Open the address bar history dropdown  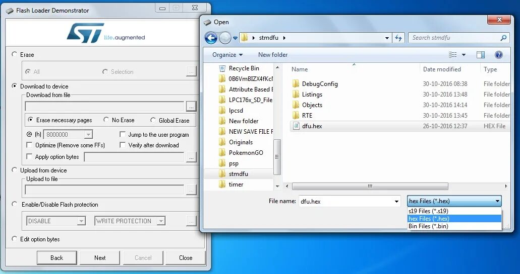click(x=387, y=38)
